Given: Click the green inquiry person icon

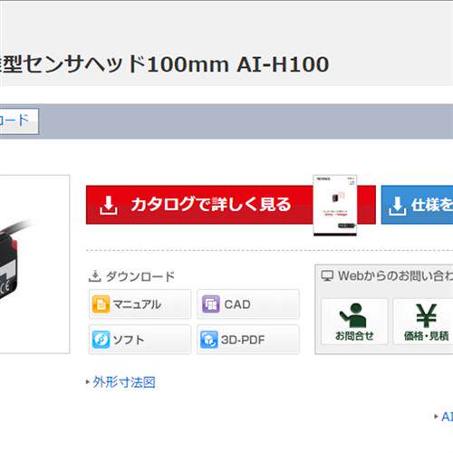Looking at the screenshot, I should (x=352, y=315).
